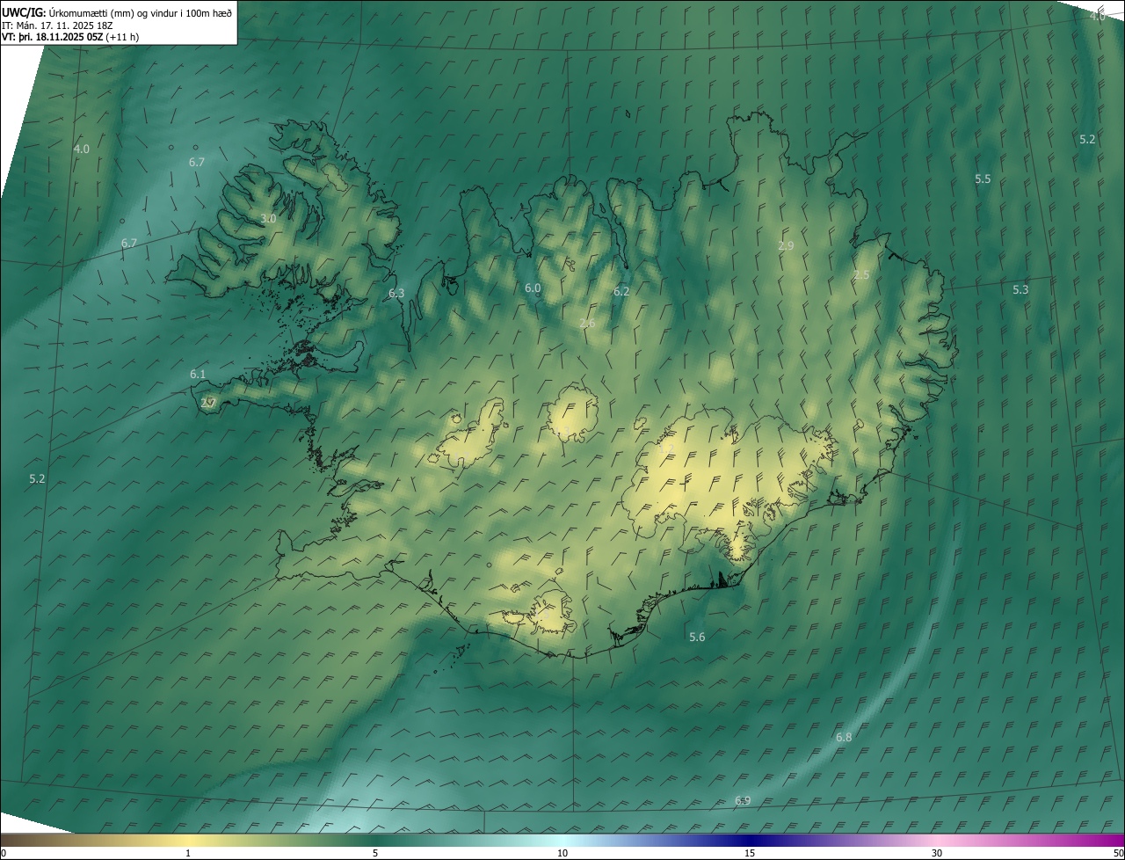Click the color scale tick label 1
Image resolution: width=1125 pixels, height=860 pixels.
click(x=188, y=853)
